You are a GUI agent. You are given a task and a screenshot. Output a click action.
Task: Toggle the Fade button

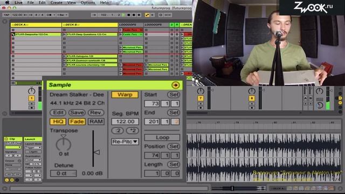[77, 122]
